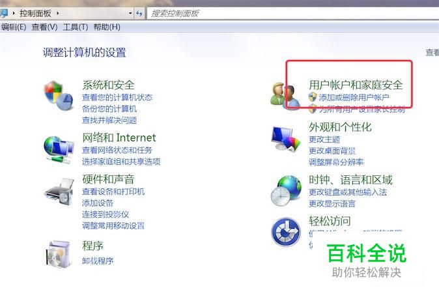Screen dimensions: 439x301
Task: Click the 卸载程序 link
Action: (98, 261)
